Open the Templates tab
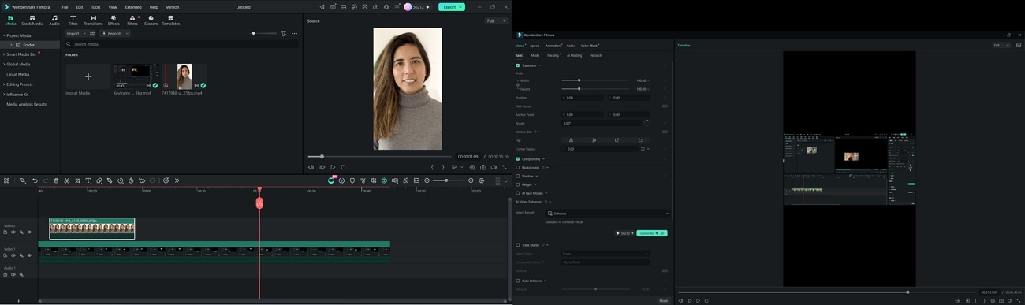The width and height of the screenshot is (1025, 305). click(x=170, y=20)
